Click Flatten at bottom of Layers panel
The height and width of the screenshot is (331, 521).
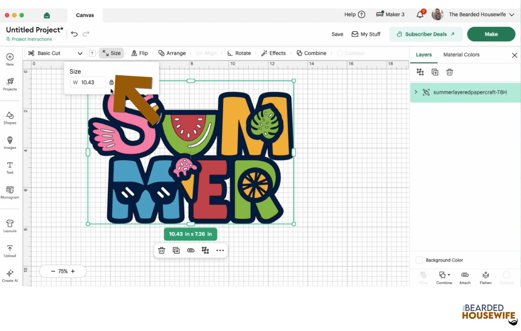click(x=486, y=278)
